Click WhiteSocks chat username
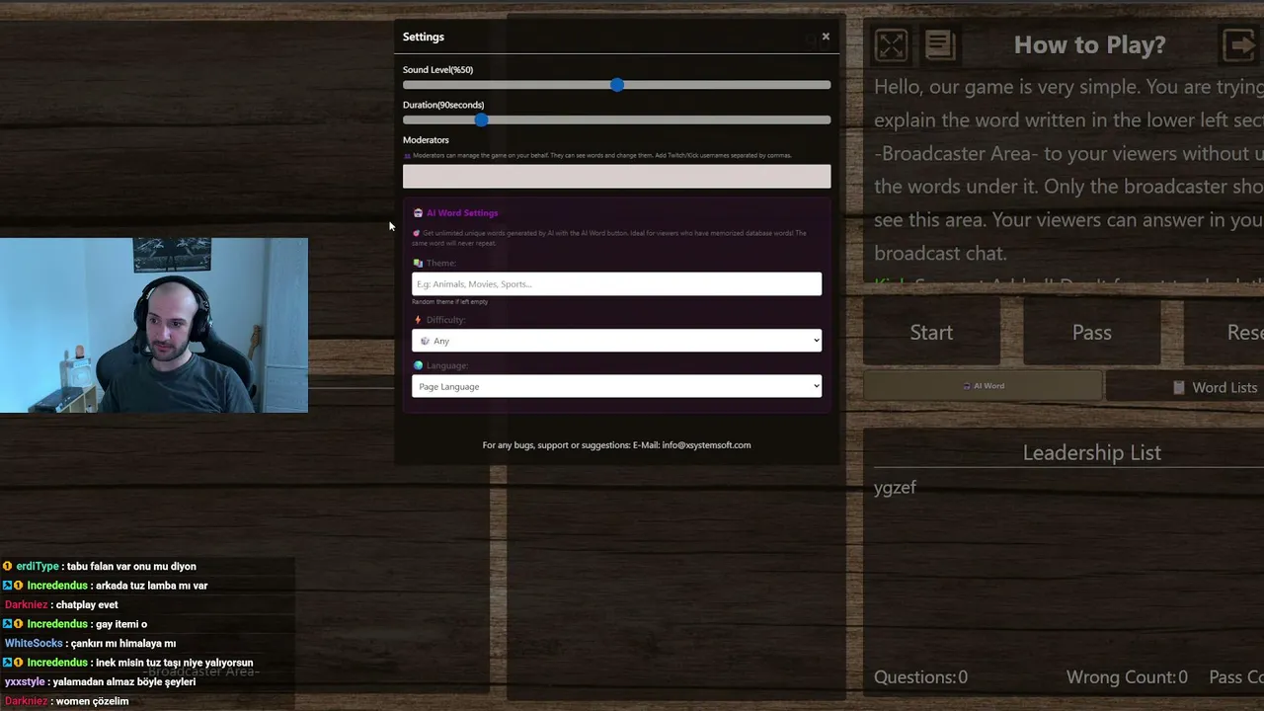 click(34, 644)
